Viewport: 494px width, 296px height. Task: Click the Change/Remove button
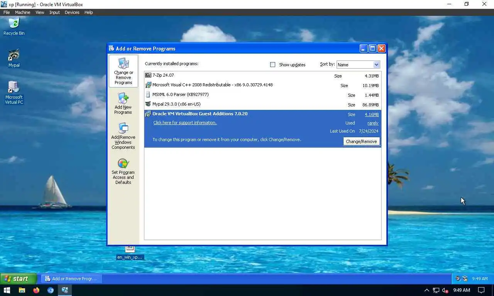click(361, 141)
